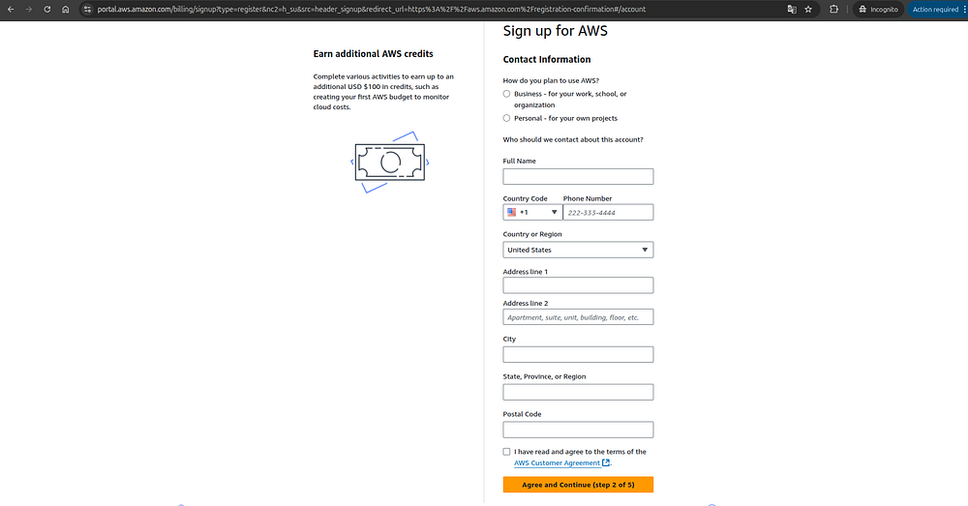Viewport: 968px width, 506px height.
Task: Open the browser extensions puzzle icon
Action: pyautogui.click(x=834, y=9)
